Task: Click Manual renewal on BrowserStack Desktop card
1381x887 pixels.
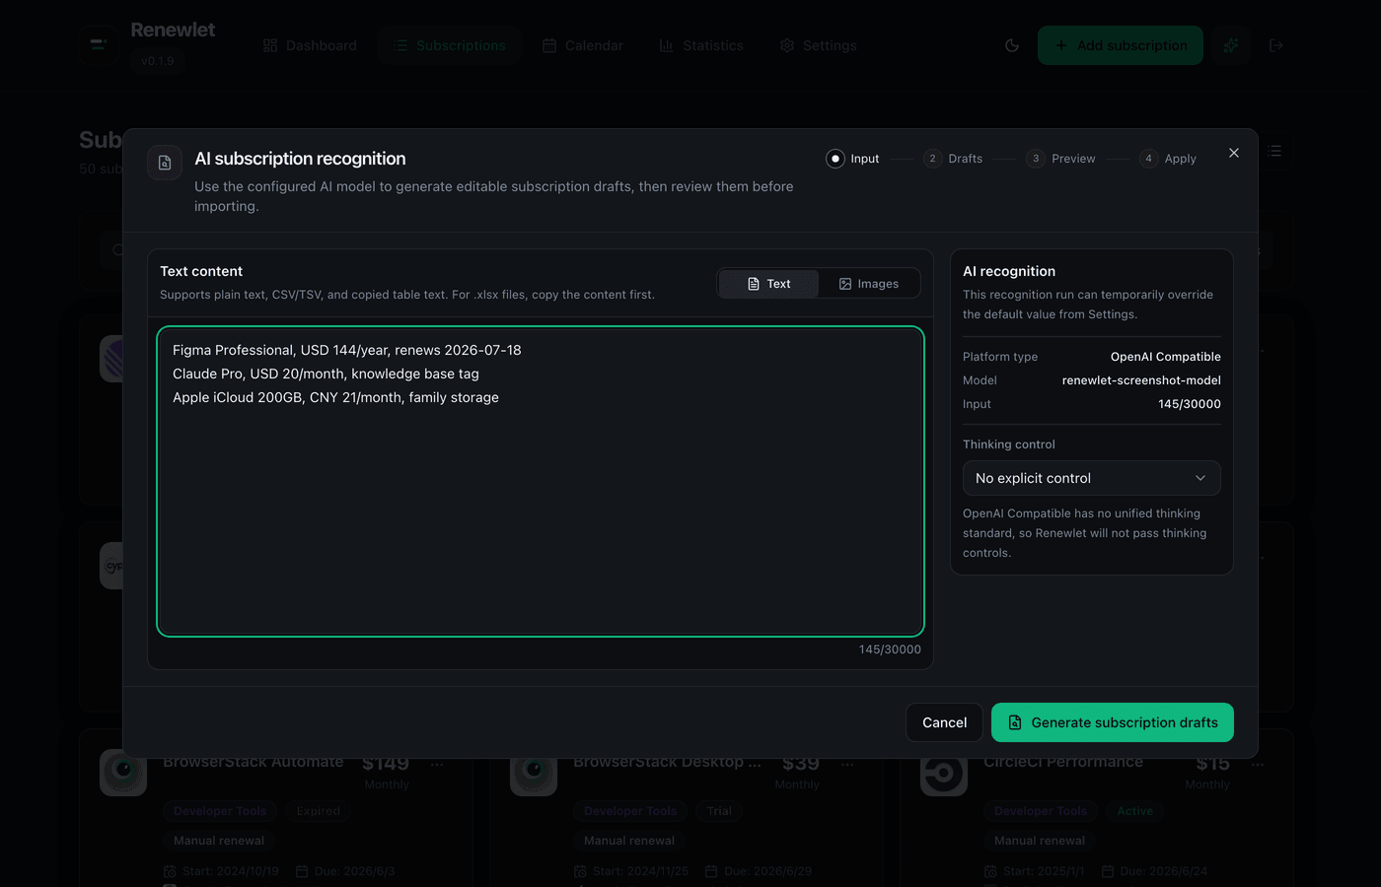Action: (x=629, y=841)
